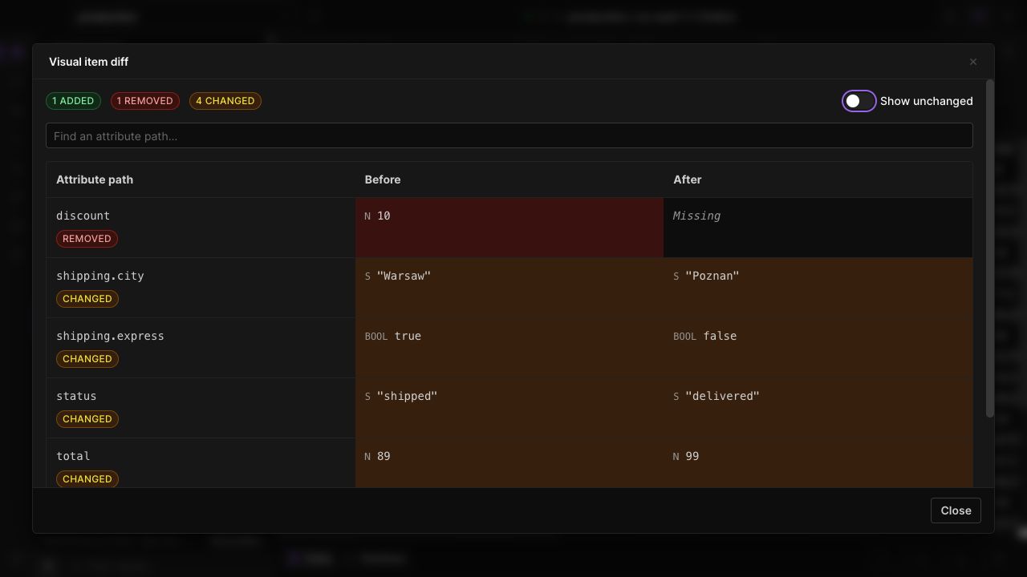Viewport: 1027px width, 577px height.
Task: Click the After column header
Action: (687, 180)
